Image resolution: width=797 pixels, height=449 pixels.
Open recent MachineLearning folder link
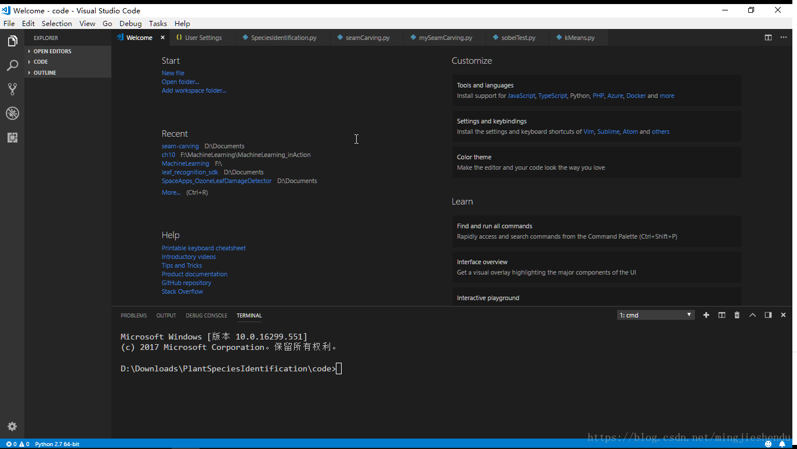[x=185, y=163]
